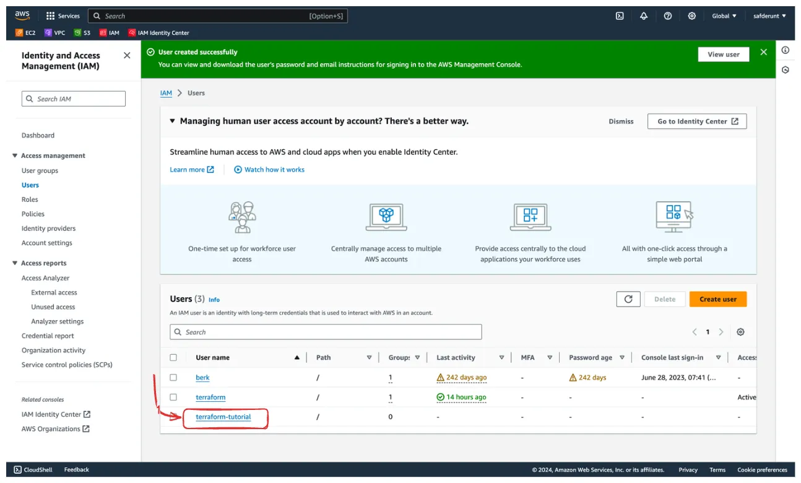Click the Watch how it works play icon
Image resolution: width=801 pixels, height=483 pixels.
tap(238, 170)
